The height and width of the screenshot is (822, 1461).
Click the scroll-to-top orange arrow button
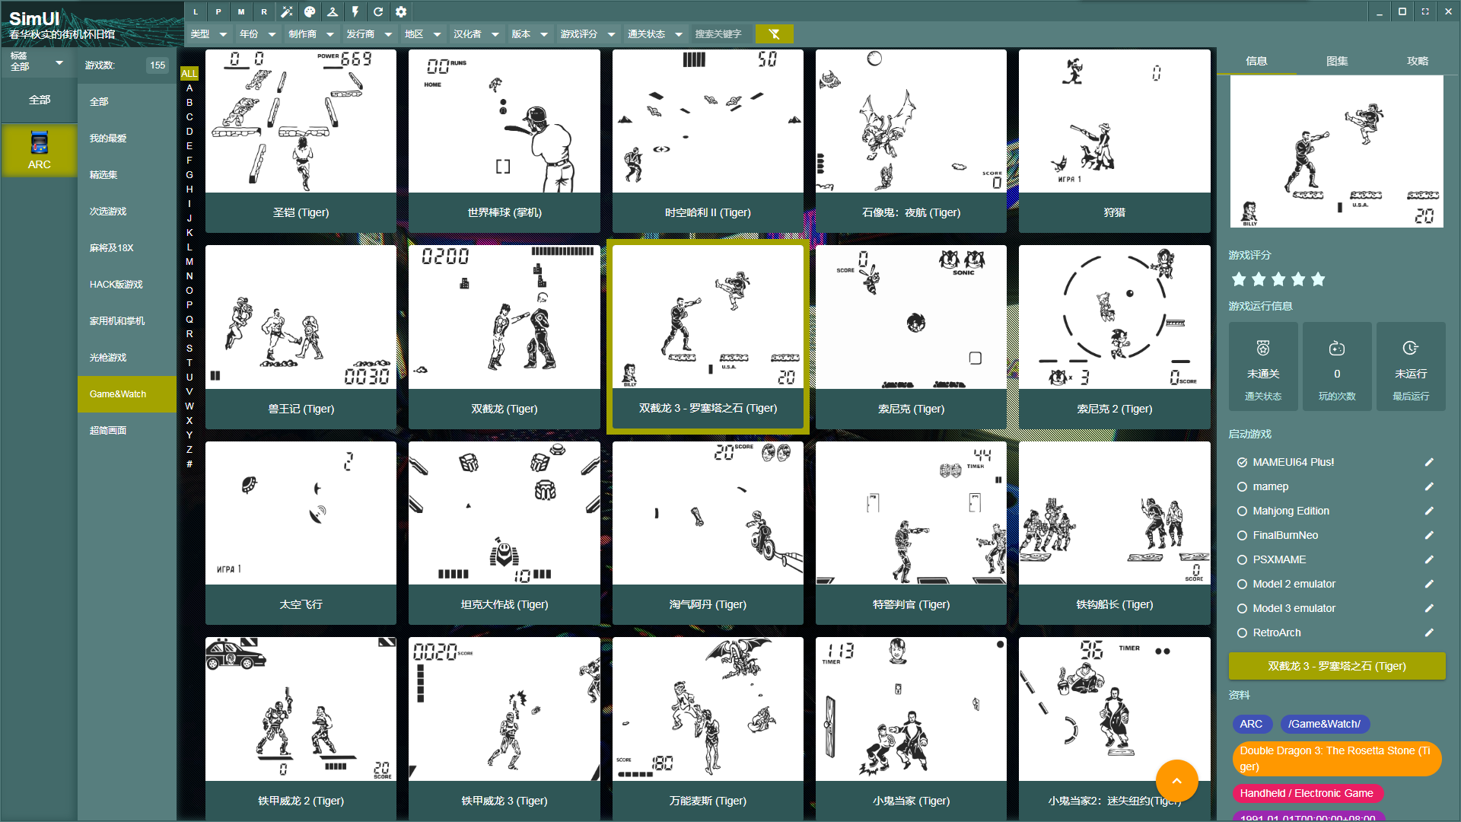(x=1176, y=780)
